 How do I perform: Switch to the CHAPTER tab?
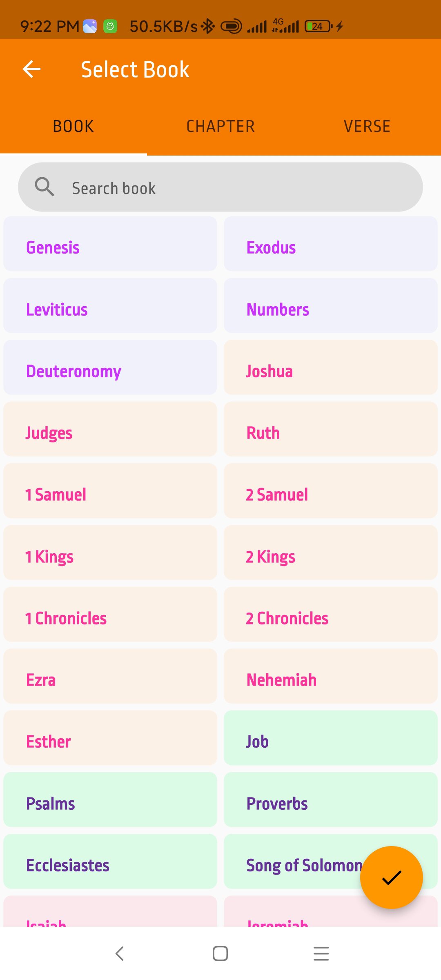[220, 126]
